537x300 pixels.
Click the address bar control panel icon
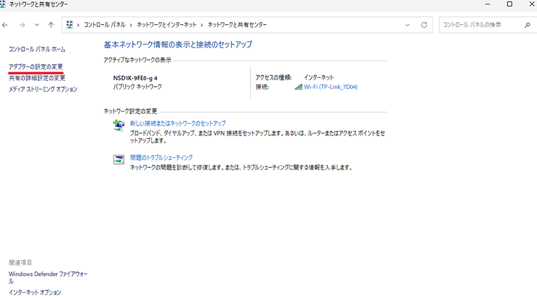click(69, 25)
